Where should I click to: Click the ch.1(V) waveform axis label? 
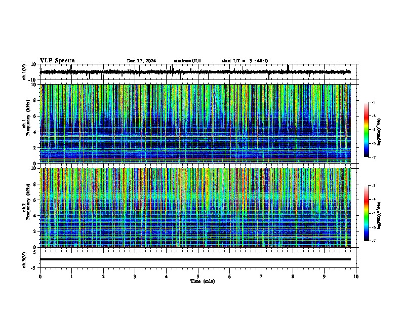24,72
